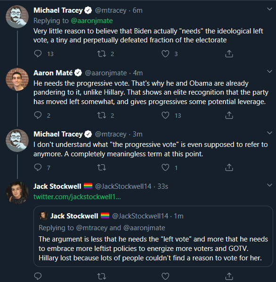The height and width of the screenshot is (282, 276).
Task: Open Jack Stockwell's profile avatar
Action: [x=17, y=193]
